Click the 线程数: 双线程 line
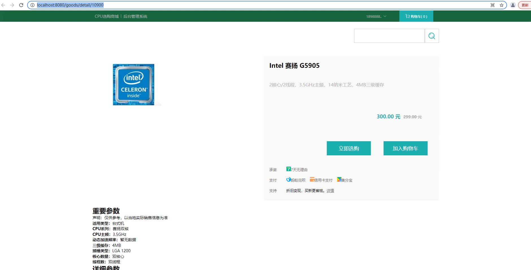The width and height of the screenshot is (531, 270). point(106,262)
